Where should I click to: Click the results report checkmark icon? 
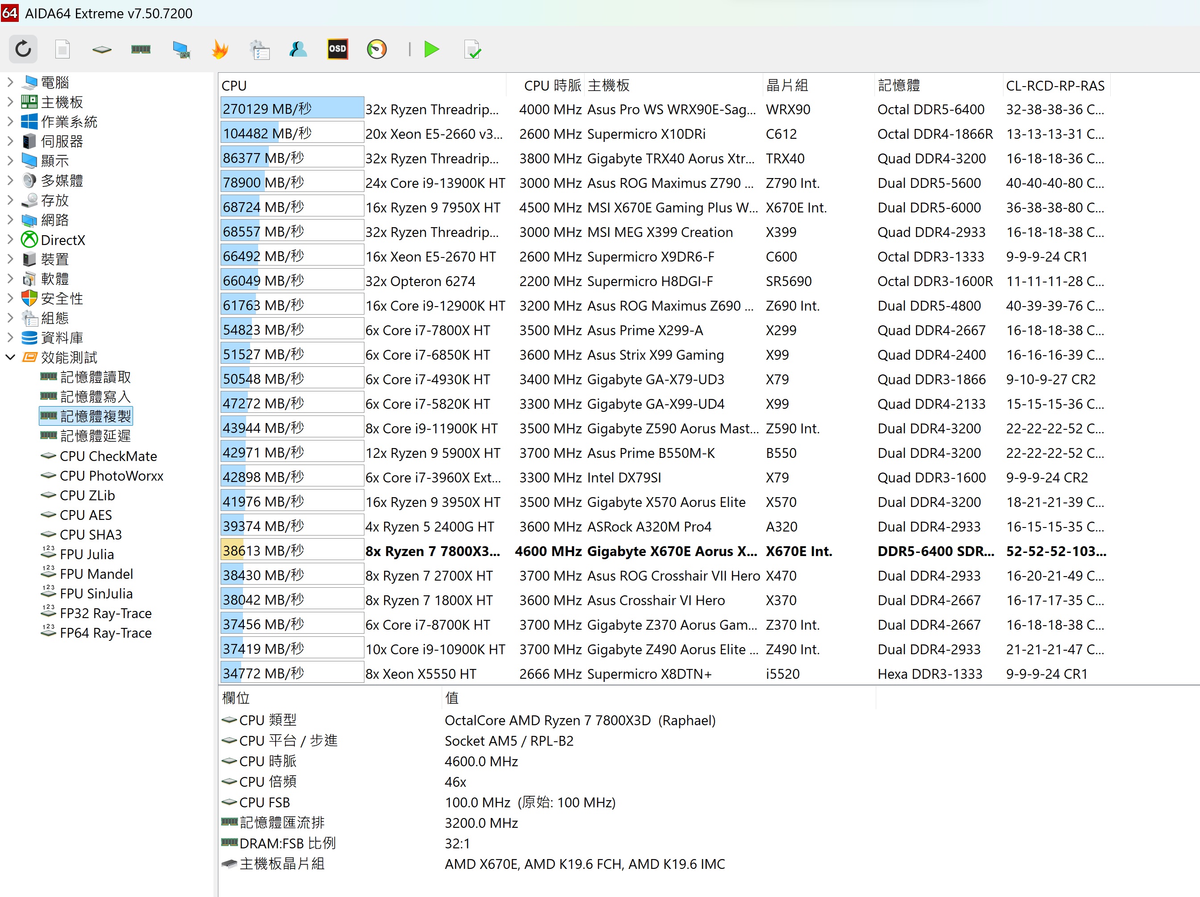click(472, 50)
